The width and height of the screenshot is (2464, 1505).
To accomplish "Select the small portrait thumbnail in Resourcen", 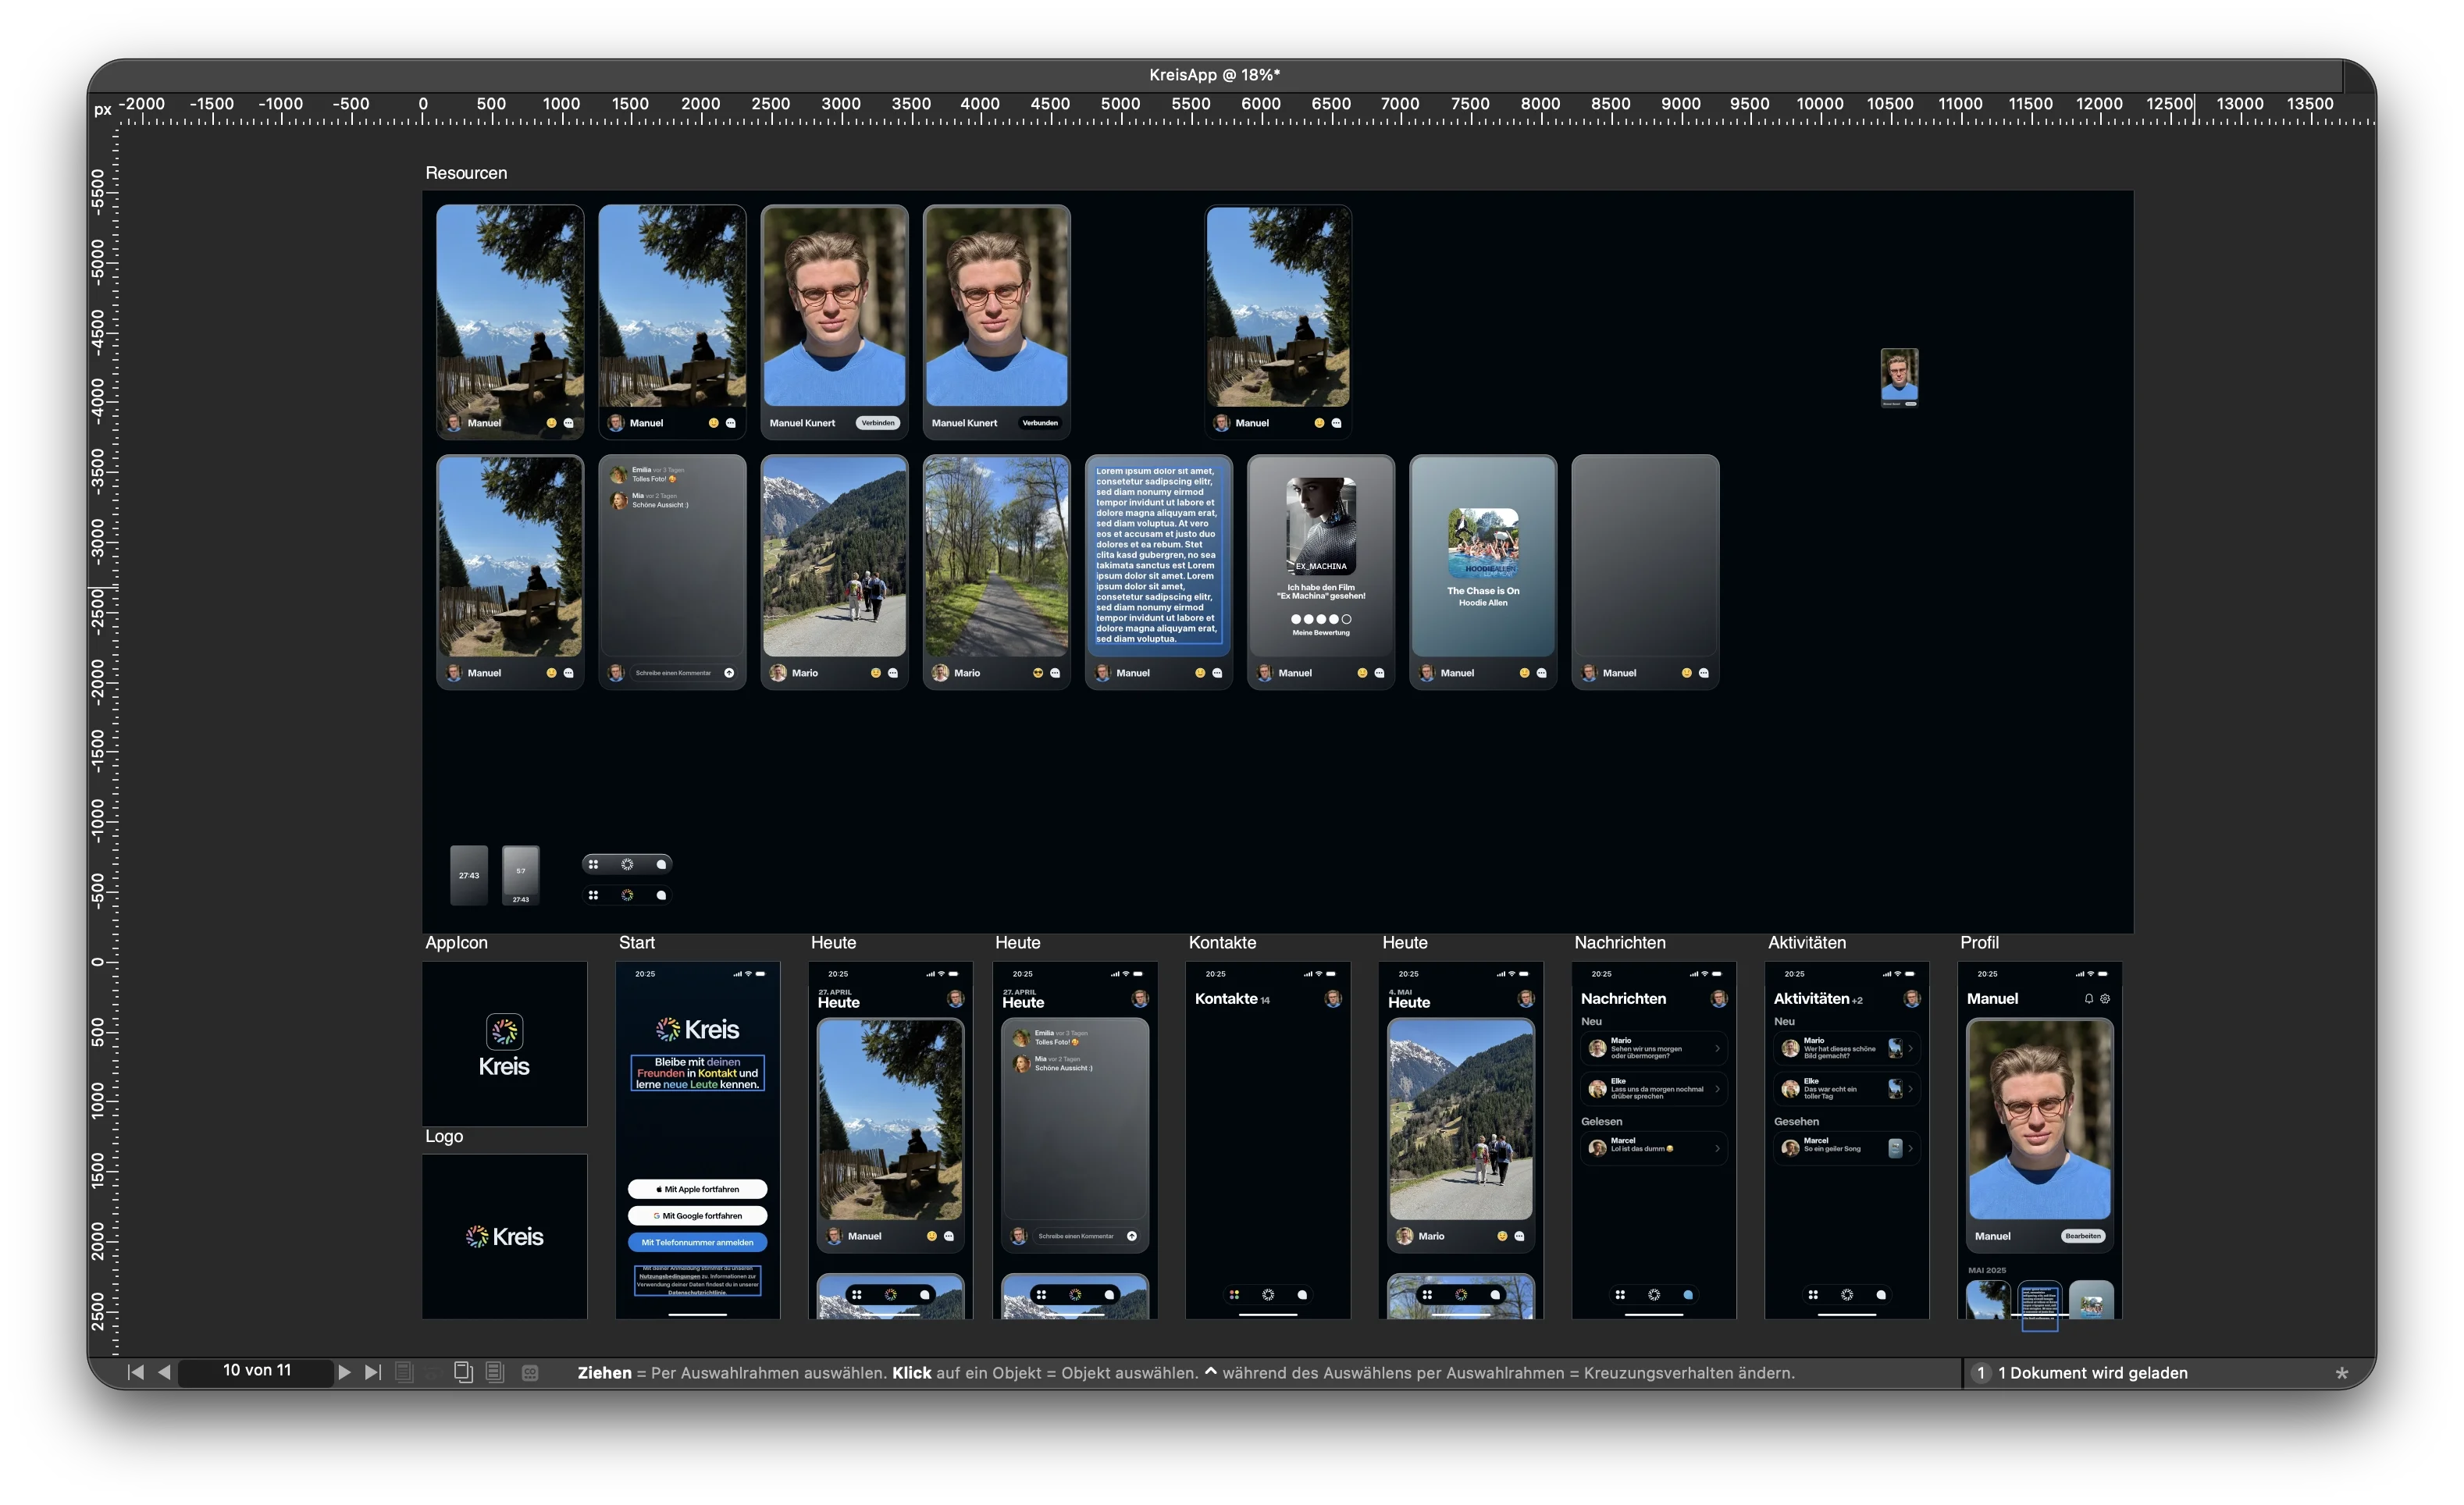I will (1899, 377).
